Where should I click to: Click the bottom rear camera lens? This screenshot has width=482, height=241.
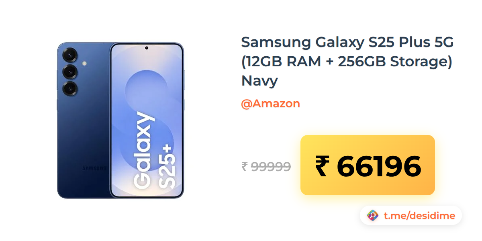(x=70, y=88)
